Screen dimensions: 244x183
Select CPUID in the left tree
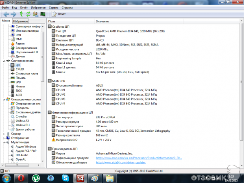20,69
